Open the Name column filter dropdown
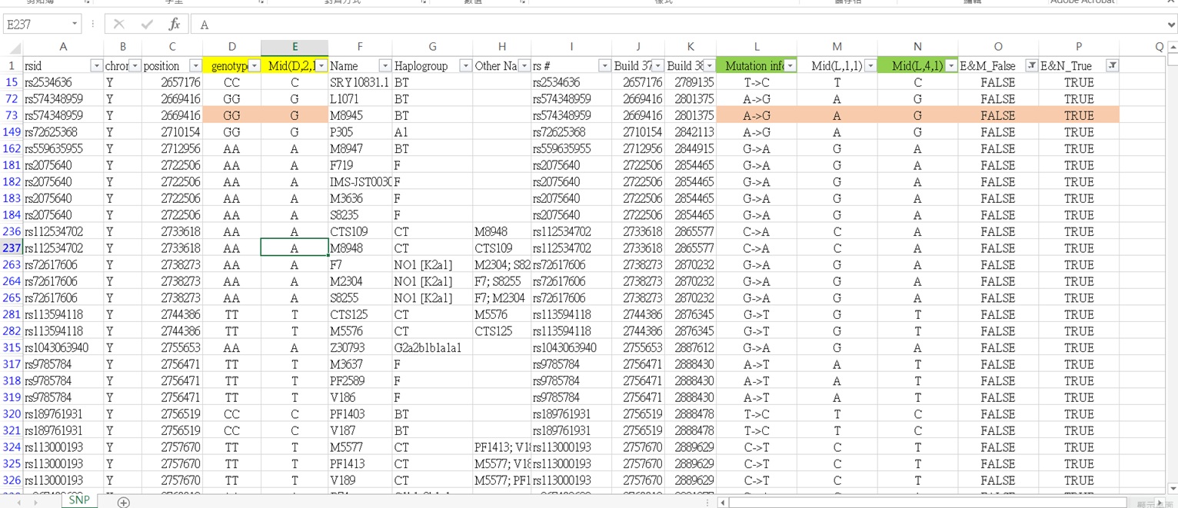1178x508 pixels. [385, 66]
